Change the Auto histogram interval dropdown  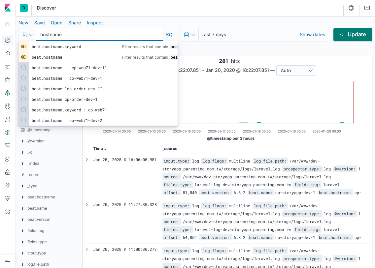[296, 70]
